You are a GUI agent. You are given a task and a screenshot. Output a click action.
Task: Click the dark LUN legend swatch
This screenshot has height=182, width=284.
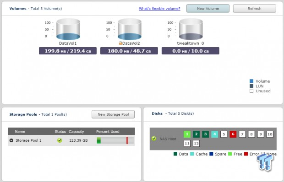coord(251,86)
